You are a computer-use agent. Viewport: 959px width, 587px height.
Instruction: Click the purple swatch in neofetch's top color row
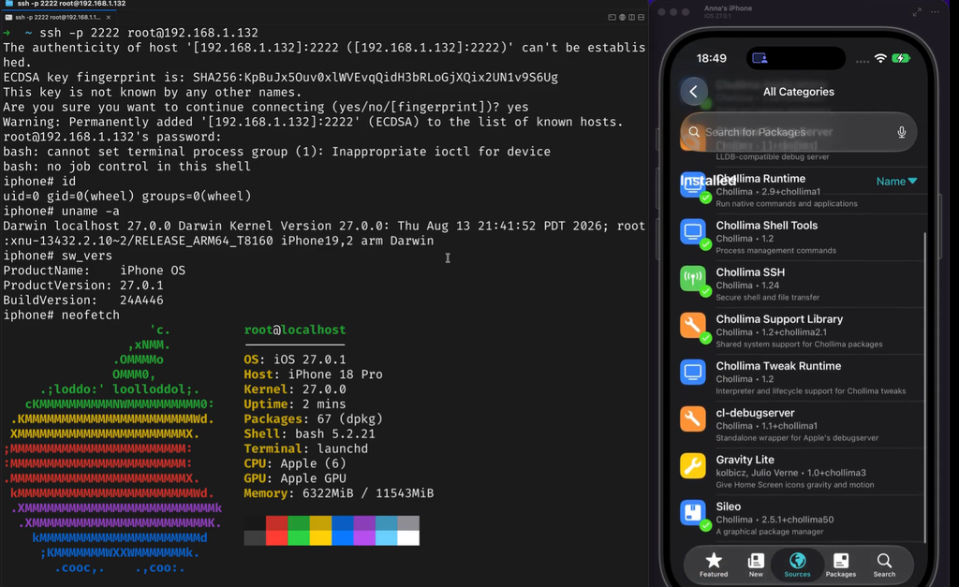[x=364, y=522]
